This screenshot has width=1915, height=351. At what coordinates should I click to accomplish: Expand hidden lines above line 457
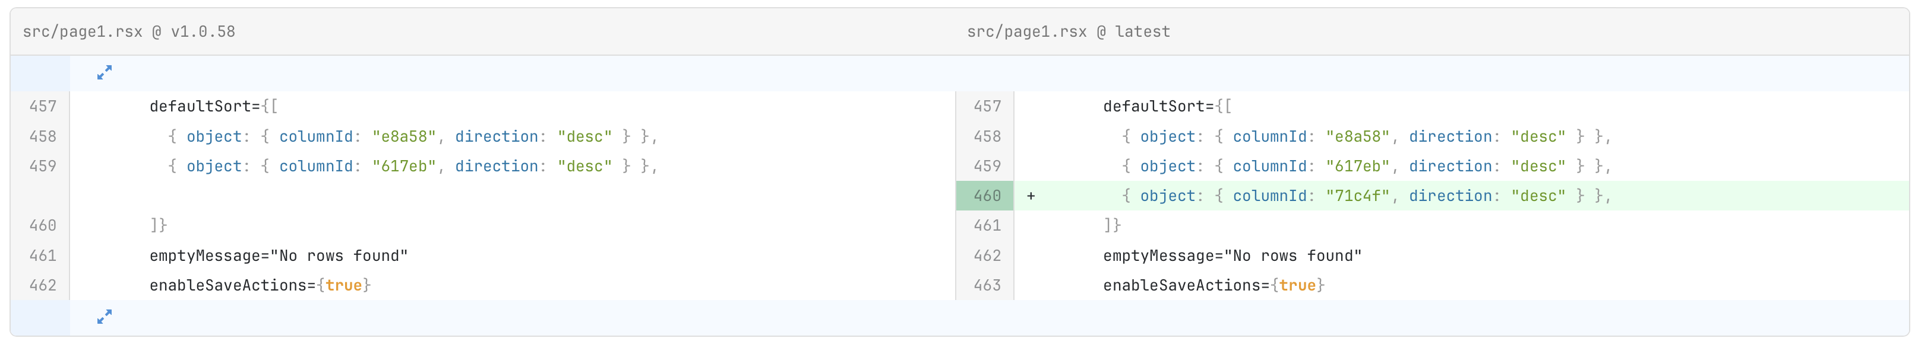(x=104, y=73)
